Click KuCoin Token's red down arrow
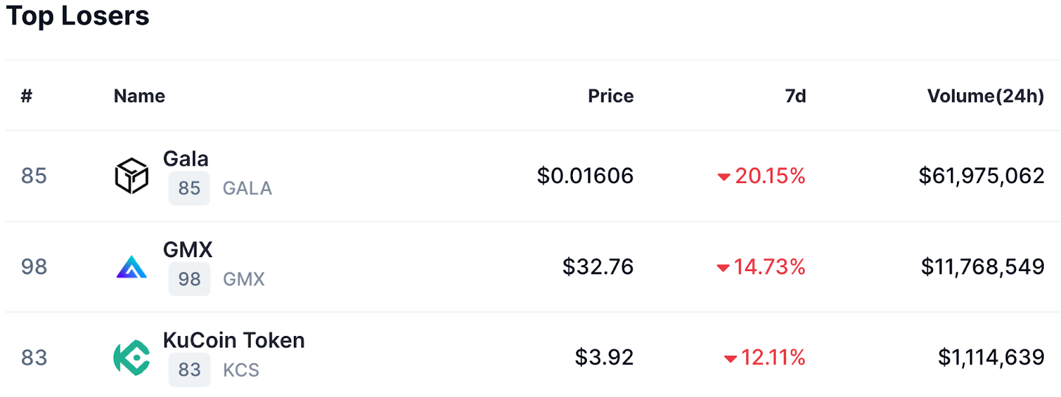 point(730,359)
